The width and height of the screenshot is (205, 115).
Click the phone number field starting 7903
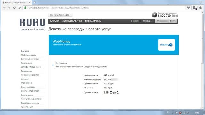(162, 21)
